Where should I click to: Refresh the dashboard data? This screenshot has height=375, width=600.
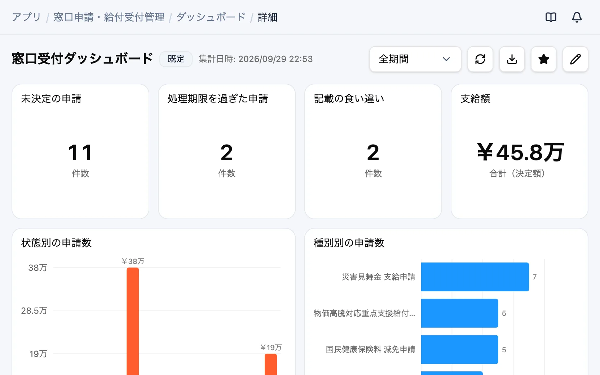(x=480, y=59)
